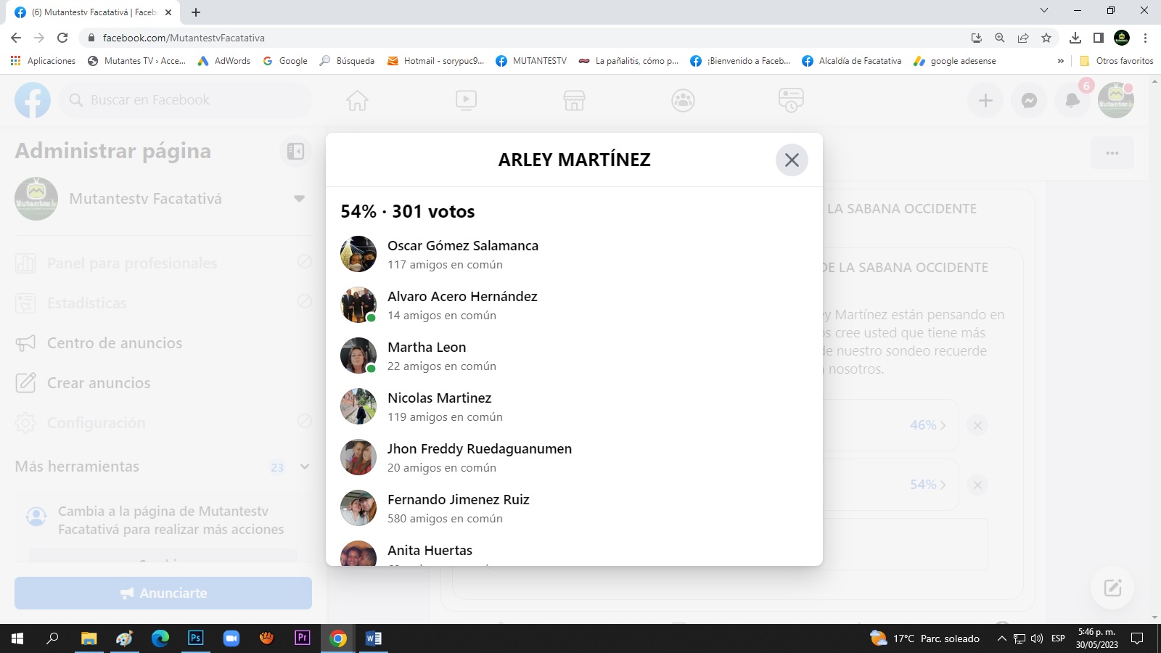Close the Arley Martínez votes dialog
1161x653 pixels.
point(792,160)
